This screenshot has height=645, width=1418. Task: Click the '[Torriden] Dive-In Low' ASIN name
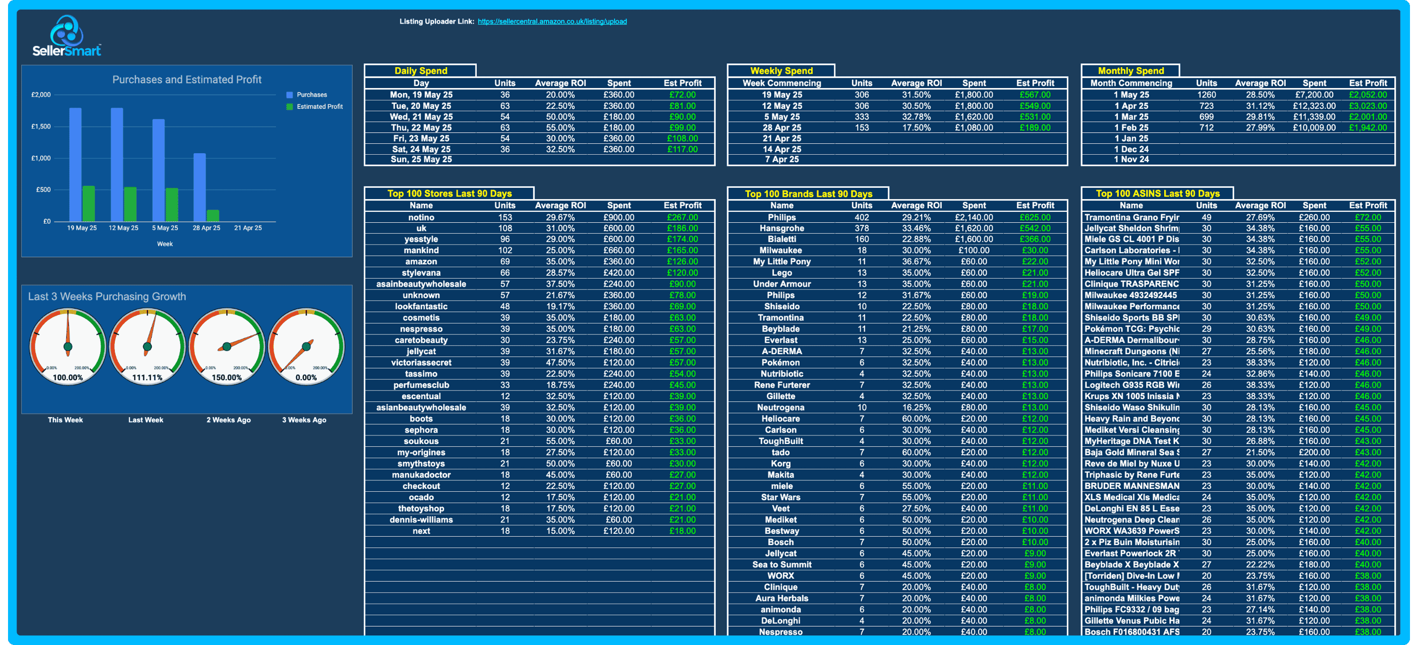click(x=1131, y=576)
